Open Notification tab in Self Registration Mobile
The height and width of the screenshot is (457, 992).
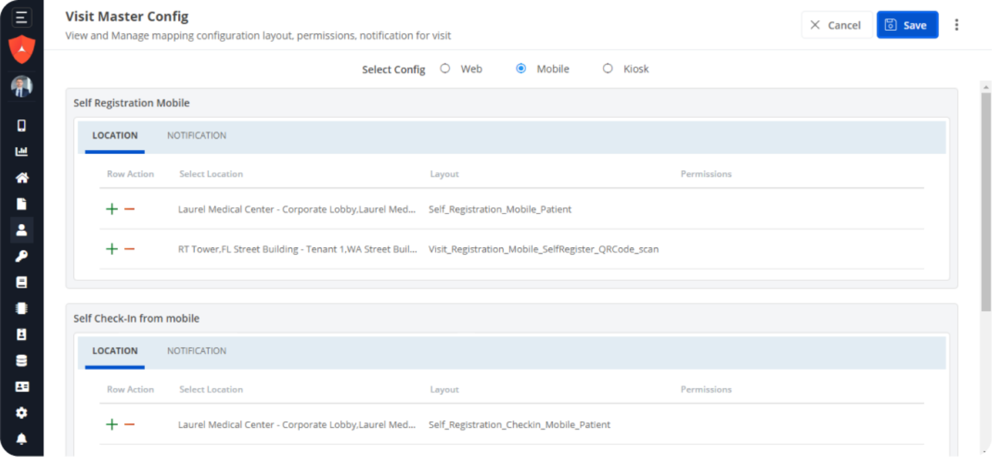click(197, 135)
